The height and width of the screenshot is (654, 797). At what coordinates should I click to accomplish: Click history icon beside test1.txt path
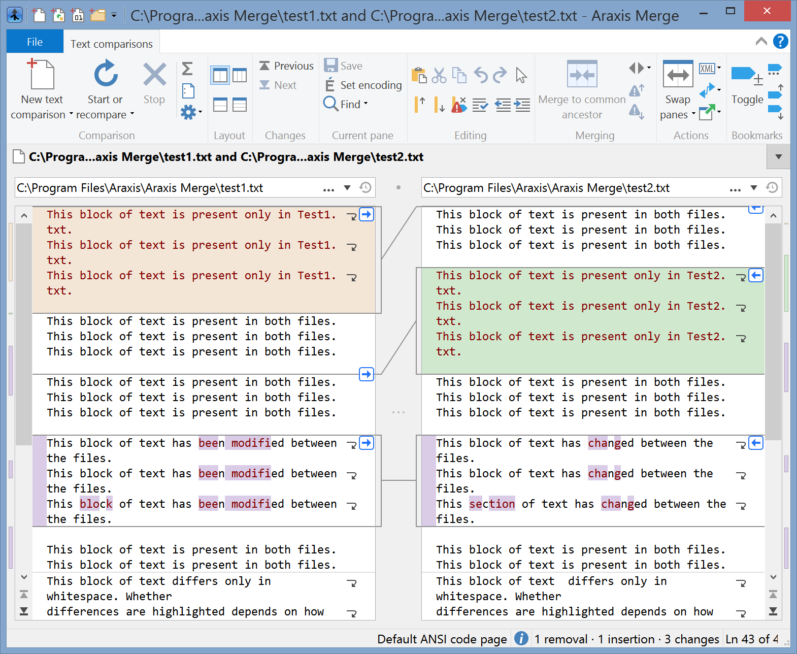click(365, 188)
